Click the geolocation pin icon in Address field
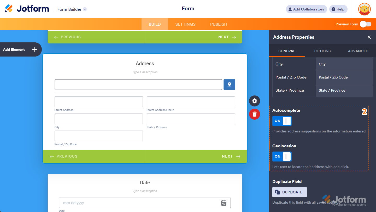This screenshot has width=376, height=212. tap(229, 85)
